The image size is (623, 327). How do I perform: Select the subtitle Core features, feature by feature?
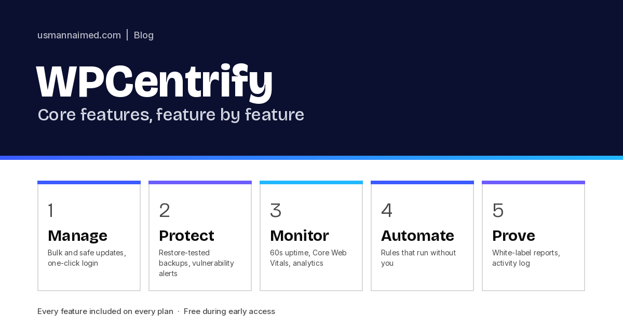(171, 115)
